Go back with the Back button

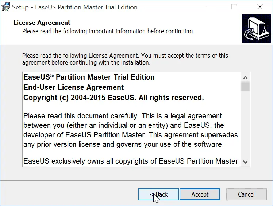coord(158,194)
